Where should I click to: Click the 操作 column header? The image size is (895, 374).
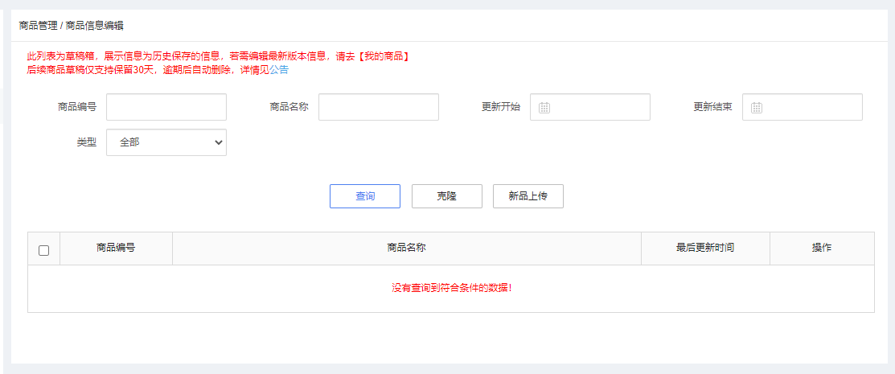coord(821,248)
